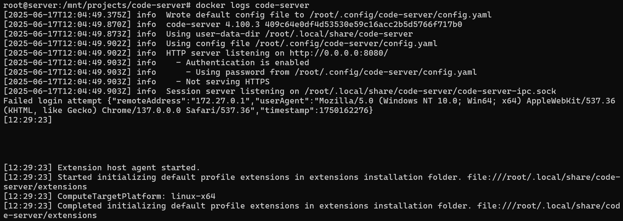Click the Started initializing default profile extensions line
This screenshot has width=623, height=221.
(x=311, y=182)
